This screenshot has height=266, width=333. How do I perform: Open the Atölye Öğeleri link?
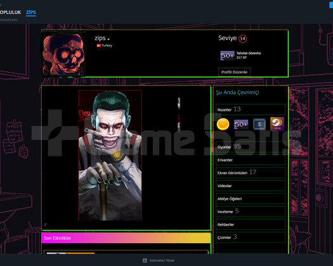[x=251, y=199]
